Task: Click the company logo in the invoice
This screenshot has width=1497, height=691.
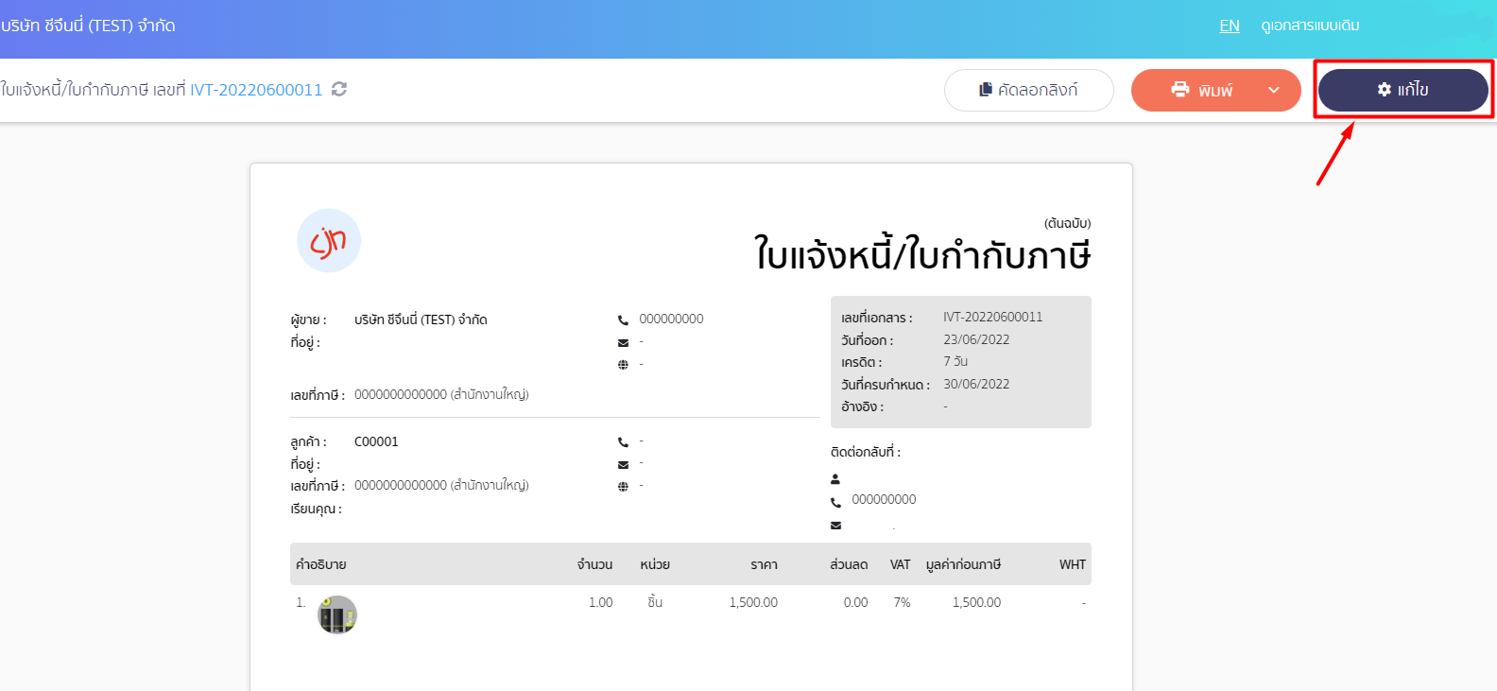Action: (x=329, y=240)
